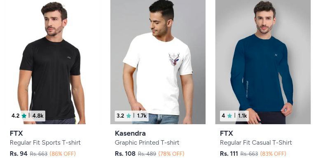This screenshot has height=166, width=318.
Task: Open the 4.8k ratings count badge
Action: click(38, 116)
